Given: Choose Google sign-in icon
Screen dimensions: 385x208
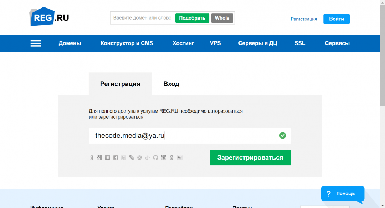Looking at the screenshot, I should 99,158.
